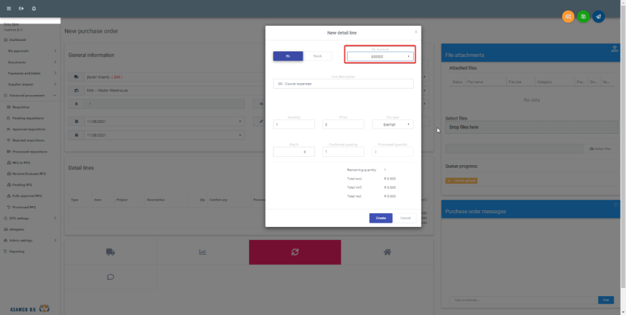
Task: Close the New detail line dialog
Action: (x=416, y=31)
